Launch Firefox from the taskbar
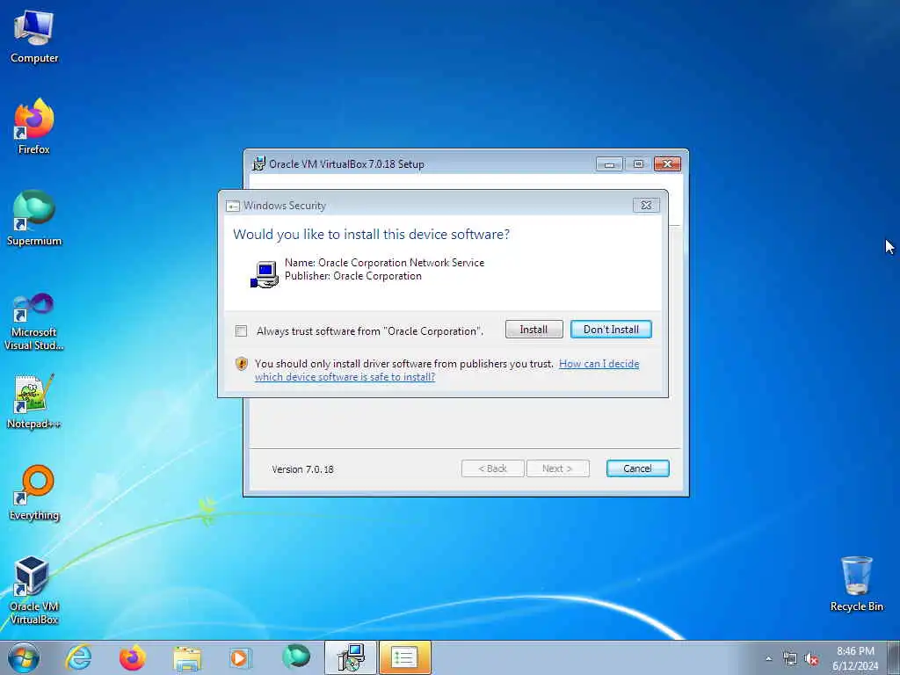This screenshot has height=675, width=900. point(133,657)
